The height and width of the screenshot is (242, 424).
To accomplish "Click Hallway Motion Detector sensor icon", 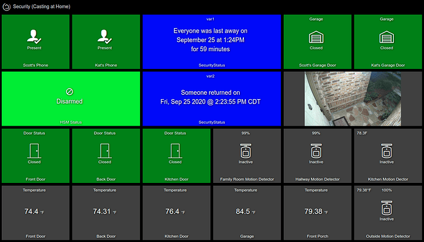I will click(316, 151).
